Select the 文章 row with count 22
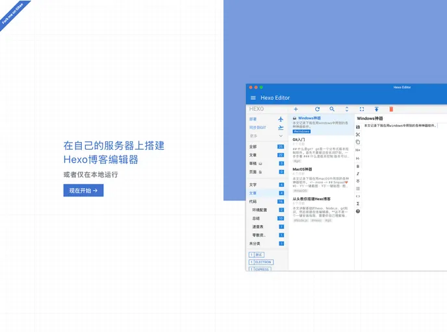Image resolution: width=447 pixels, height=332 pixels. point(266,155)
